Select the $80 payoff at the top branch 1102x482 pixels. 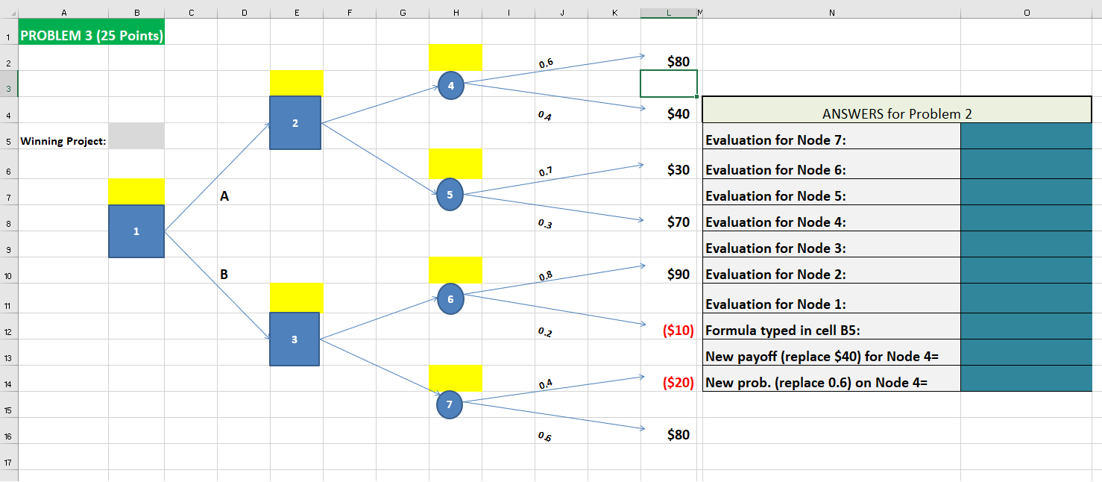tap(680, 61)
